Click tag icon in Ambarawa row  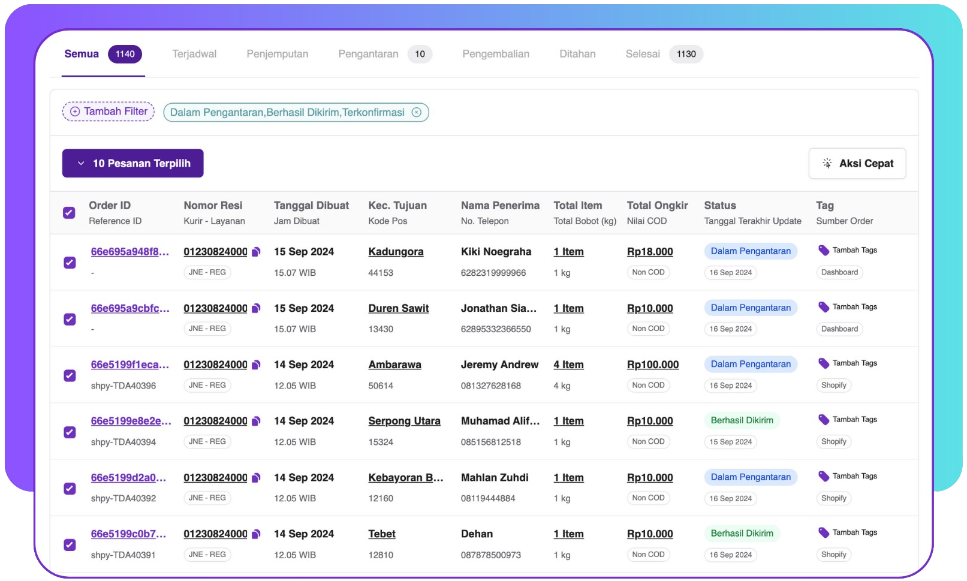point(824,363)
